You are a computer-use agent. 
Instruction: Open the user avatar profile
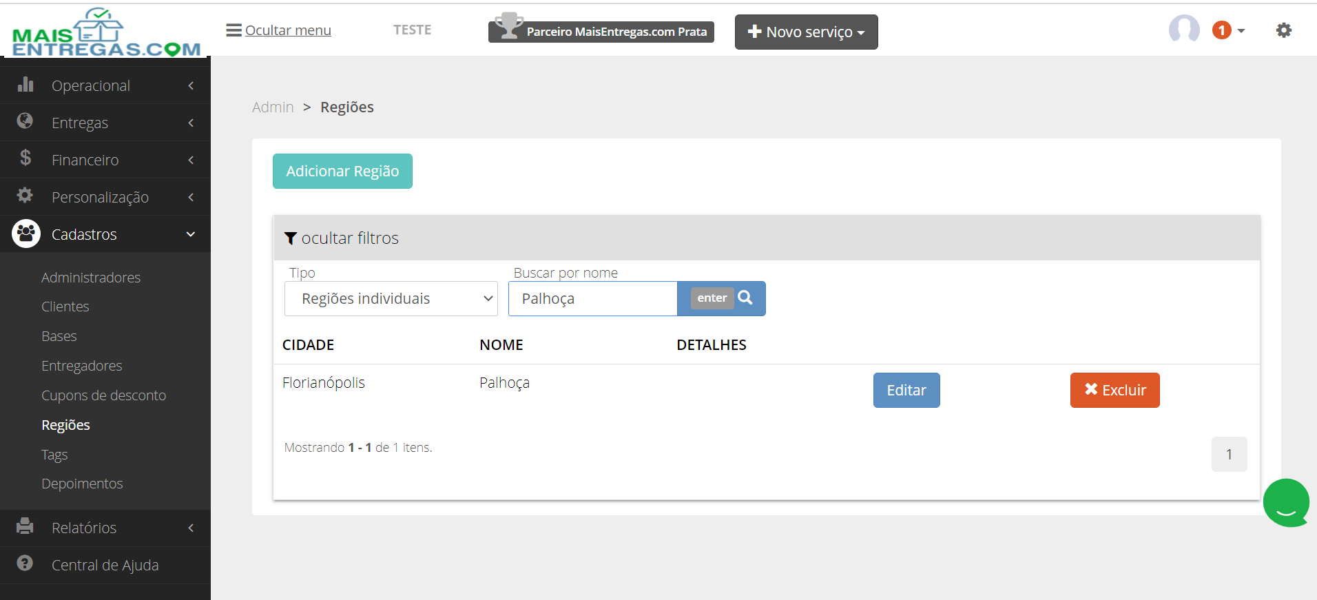(1184, 30)
